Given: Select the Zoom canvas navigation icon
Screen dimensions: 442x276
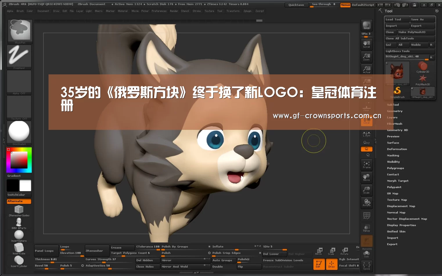Looking at the screenshot, I should (x=366, y=57).
